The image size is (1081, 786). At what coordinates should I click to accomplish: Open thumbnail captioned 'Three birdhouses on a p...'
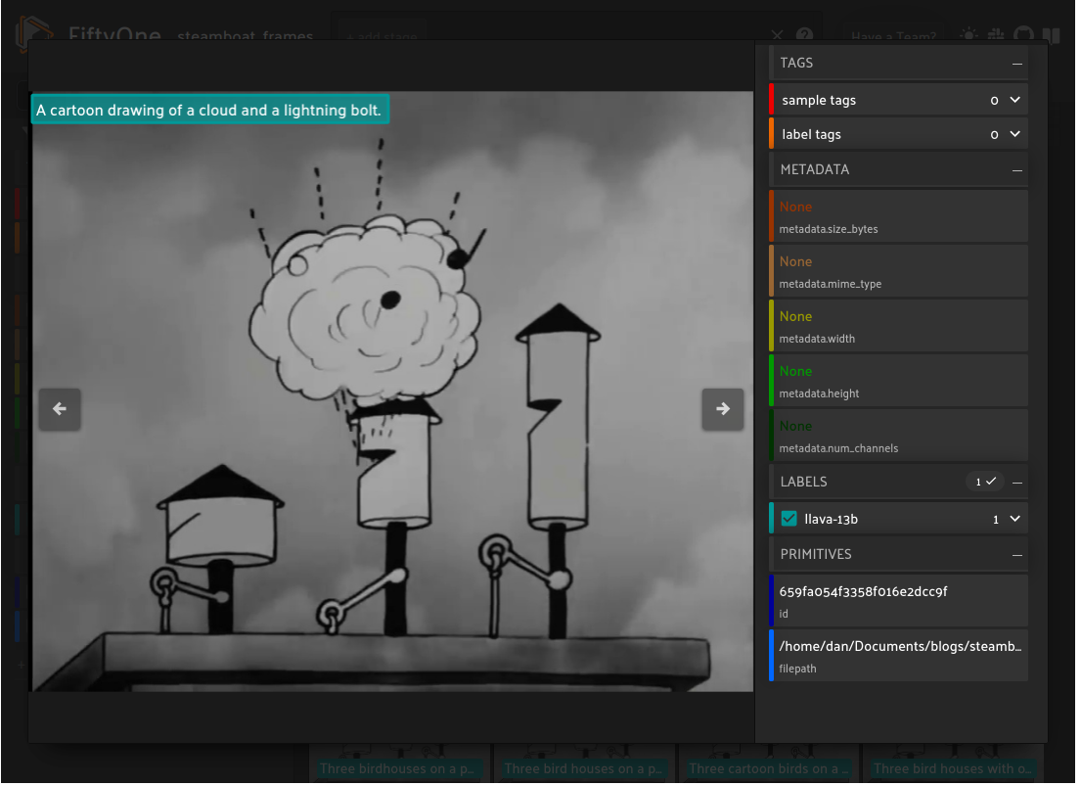[x=400, y=764]
